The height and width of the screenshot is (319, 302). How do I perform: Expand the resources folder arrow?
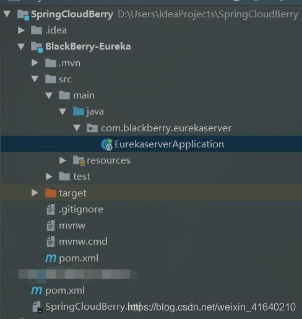[63, 160]
